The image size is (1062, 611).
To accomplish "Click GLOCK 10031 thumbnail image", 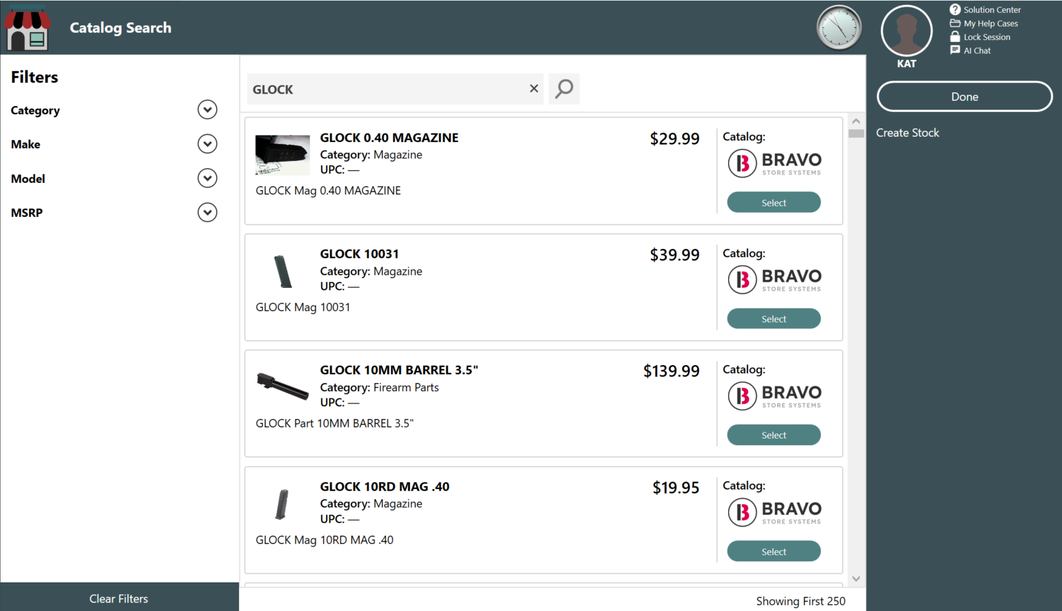I will click(x=282, y=271).
